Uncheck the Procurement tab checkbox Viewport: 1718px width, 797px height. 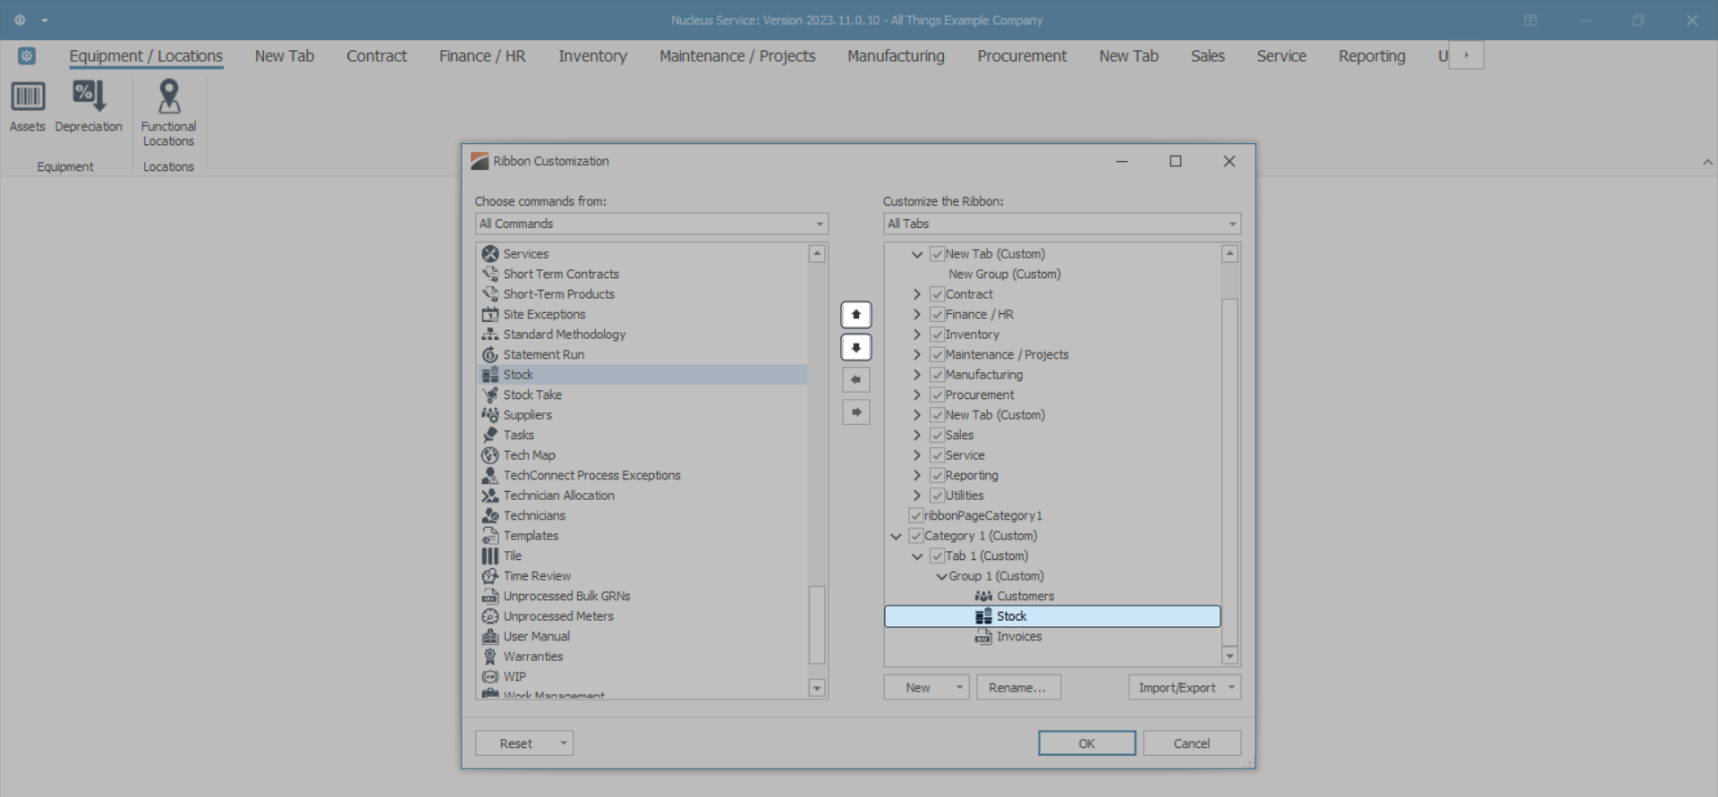coord(937,394)
